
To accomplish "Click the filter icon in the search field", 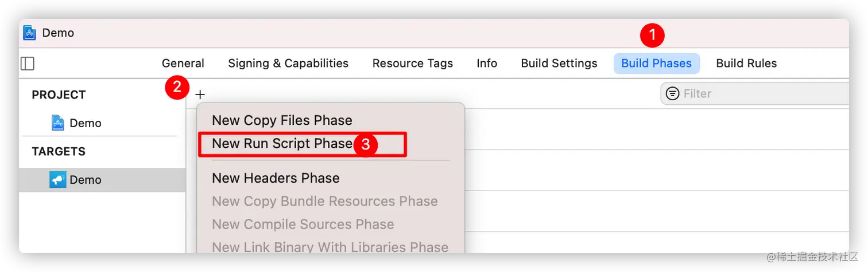I will (672, 93).
